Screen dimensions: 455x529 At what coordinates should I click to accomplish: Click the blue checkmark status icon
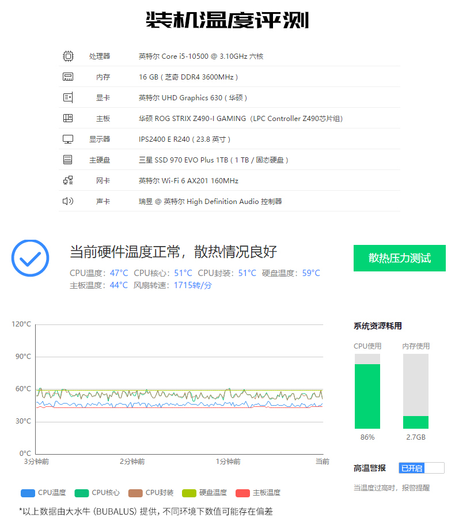point(31,258)
